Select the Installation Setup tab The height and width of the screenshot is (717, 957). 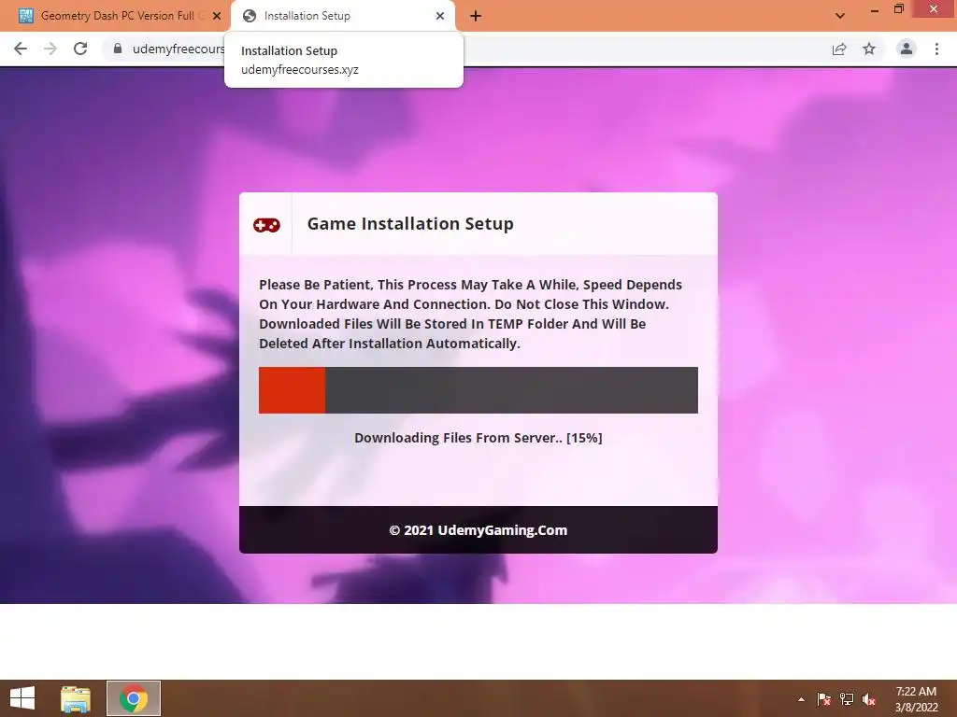click(343, 16)
